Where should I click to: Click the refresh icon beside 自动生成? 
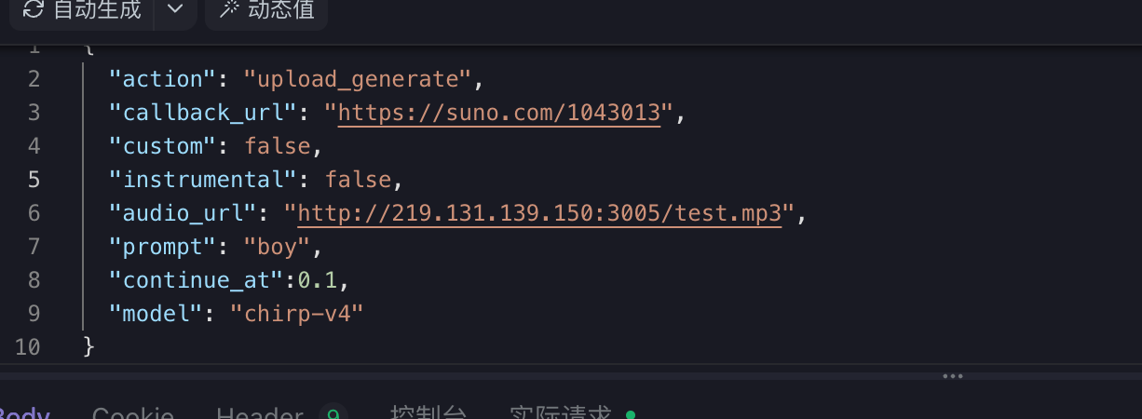coord(34,10)
